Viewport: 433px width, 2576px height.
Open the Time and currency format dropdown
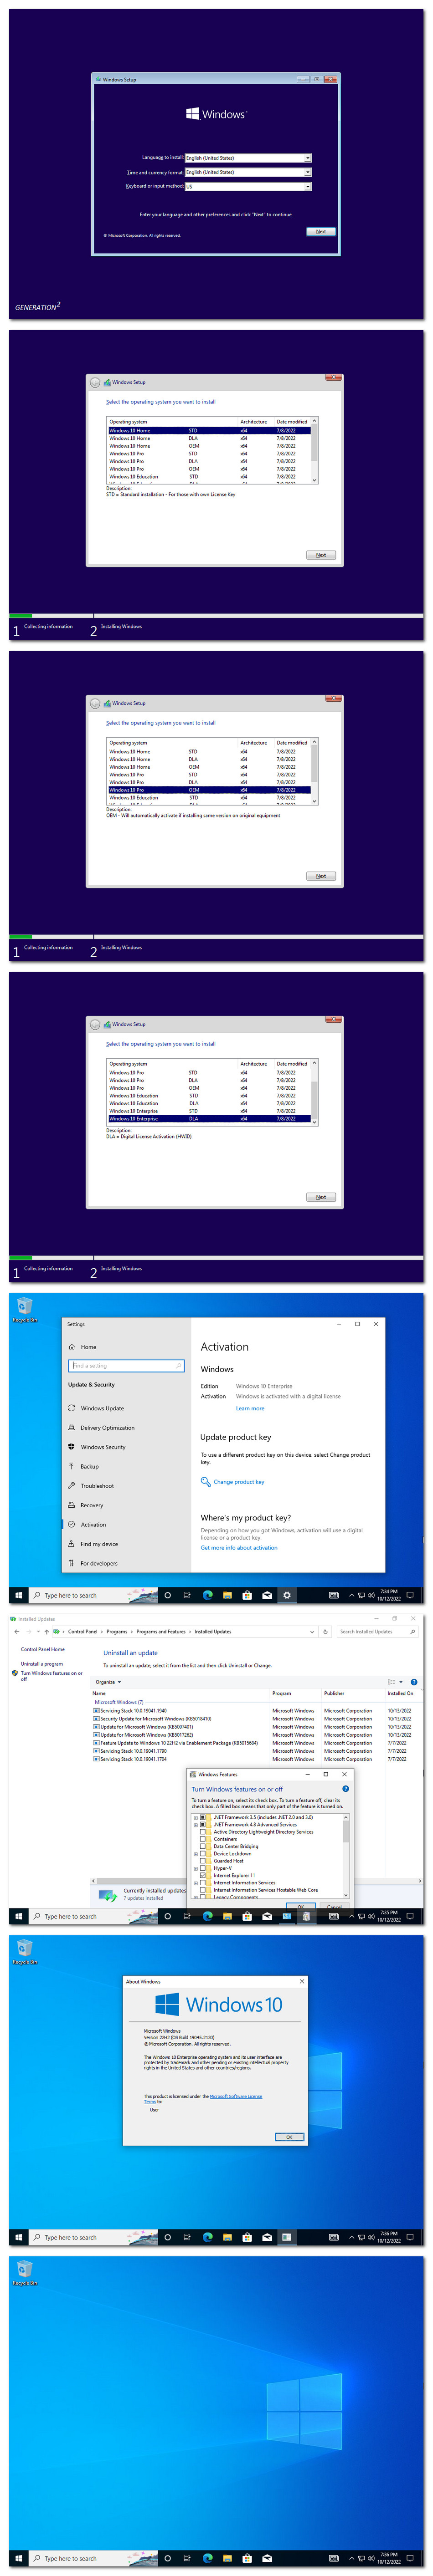pos(248,172)
